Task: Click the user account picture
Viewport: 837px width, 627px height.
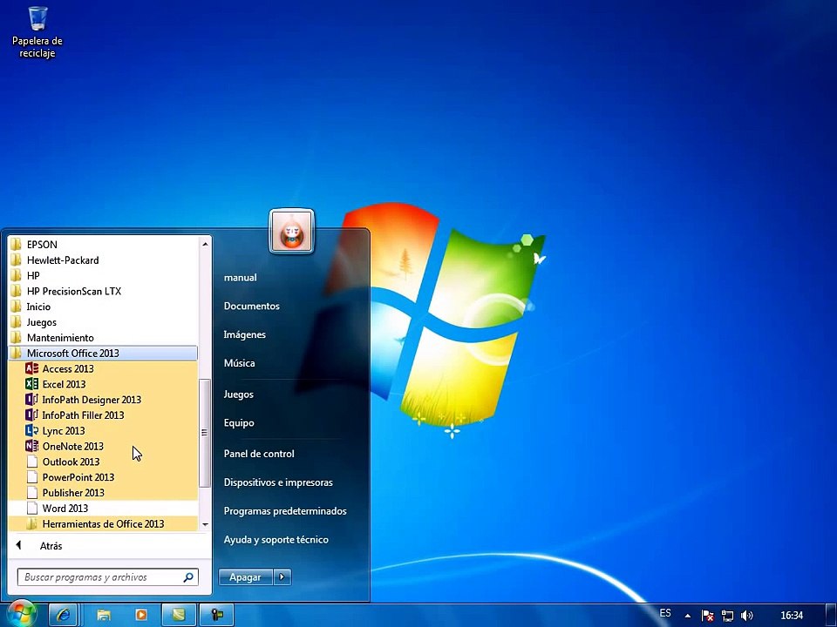Action: [x=291, y=232]
